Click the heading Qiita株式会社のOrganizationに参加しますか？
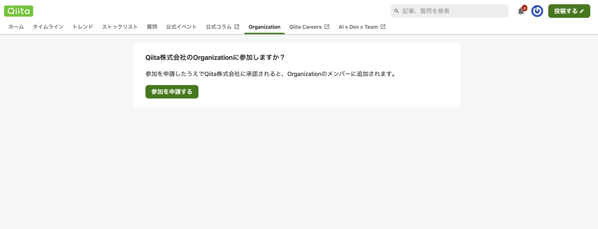This screenshot has width=598, height=229. (215, 58)
